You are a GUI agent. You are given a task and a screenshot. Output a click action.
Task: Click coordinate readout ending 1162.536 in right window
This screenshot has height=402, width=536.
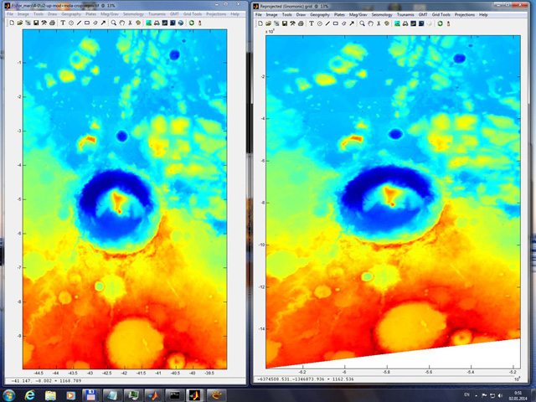tap(306, 379)
